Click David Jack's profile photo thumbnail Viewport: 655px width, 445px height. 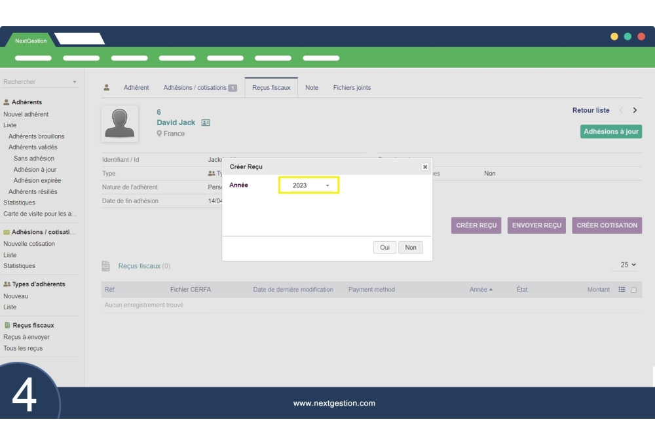point(120,123)
